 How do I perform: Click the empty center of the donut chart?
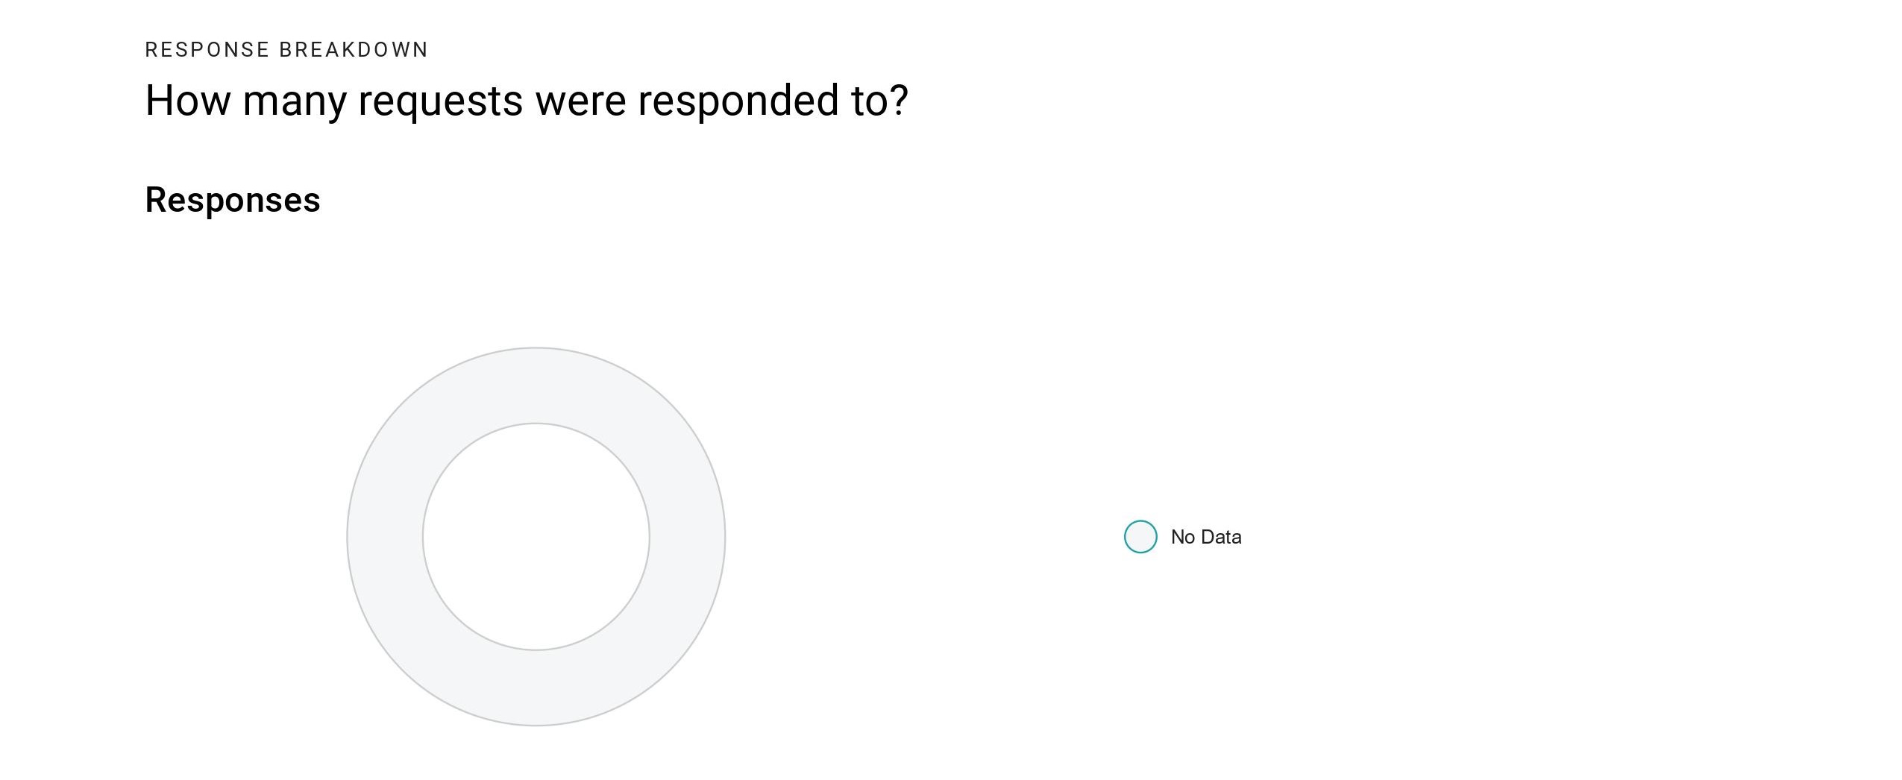pyautogui.click(x=536, y=537)
